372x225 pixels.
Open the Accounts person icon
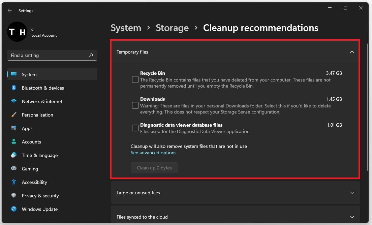point(14,142)
